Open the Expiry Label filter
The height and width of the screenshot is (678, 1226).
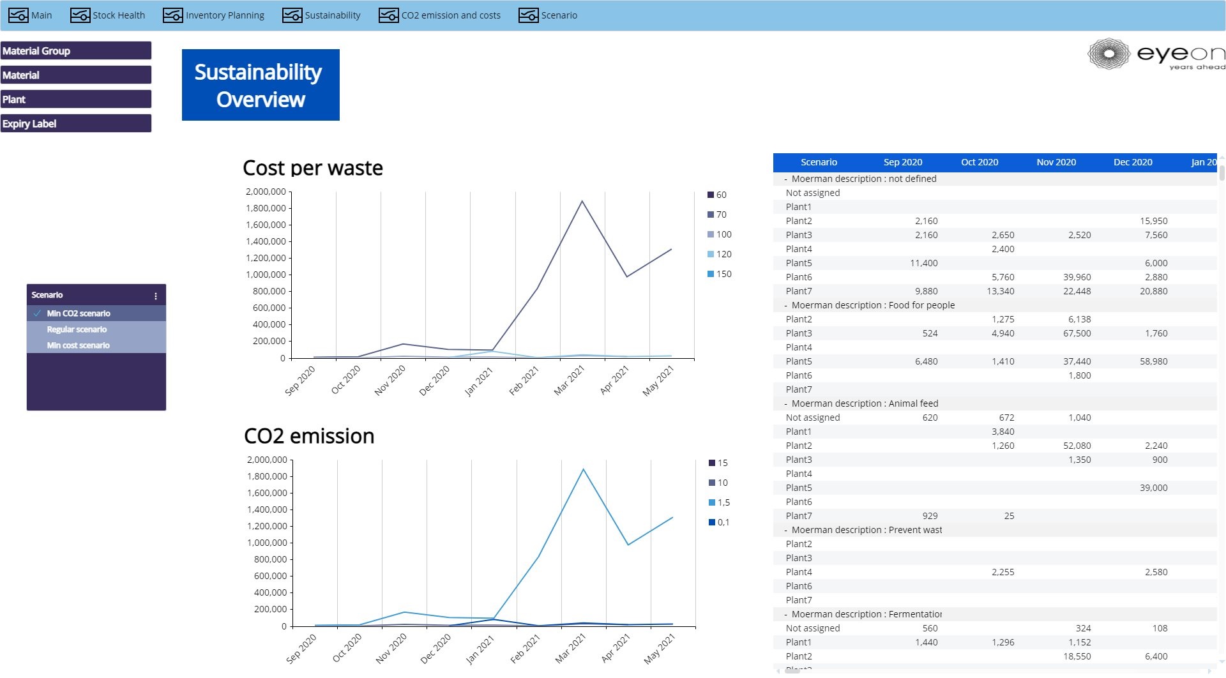(76, 124)
